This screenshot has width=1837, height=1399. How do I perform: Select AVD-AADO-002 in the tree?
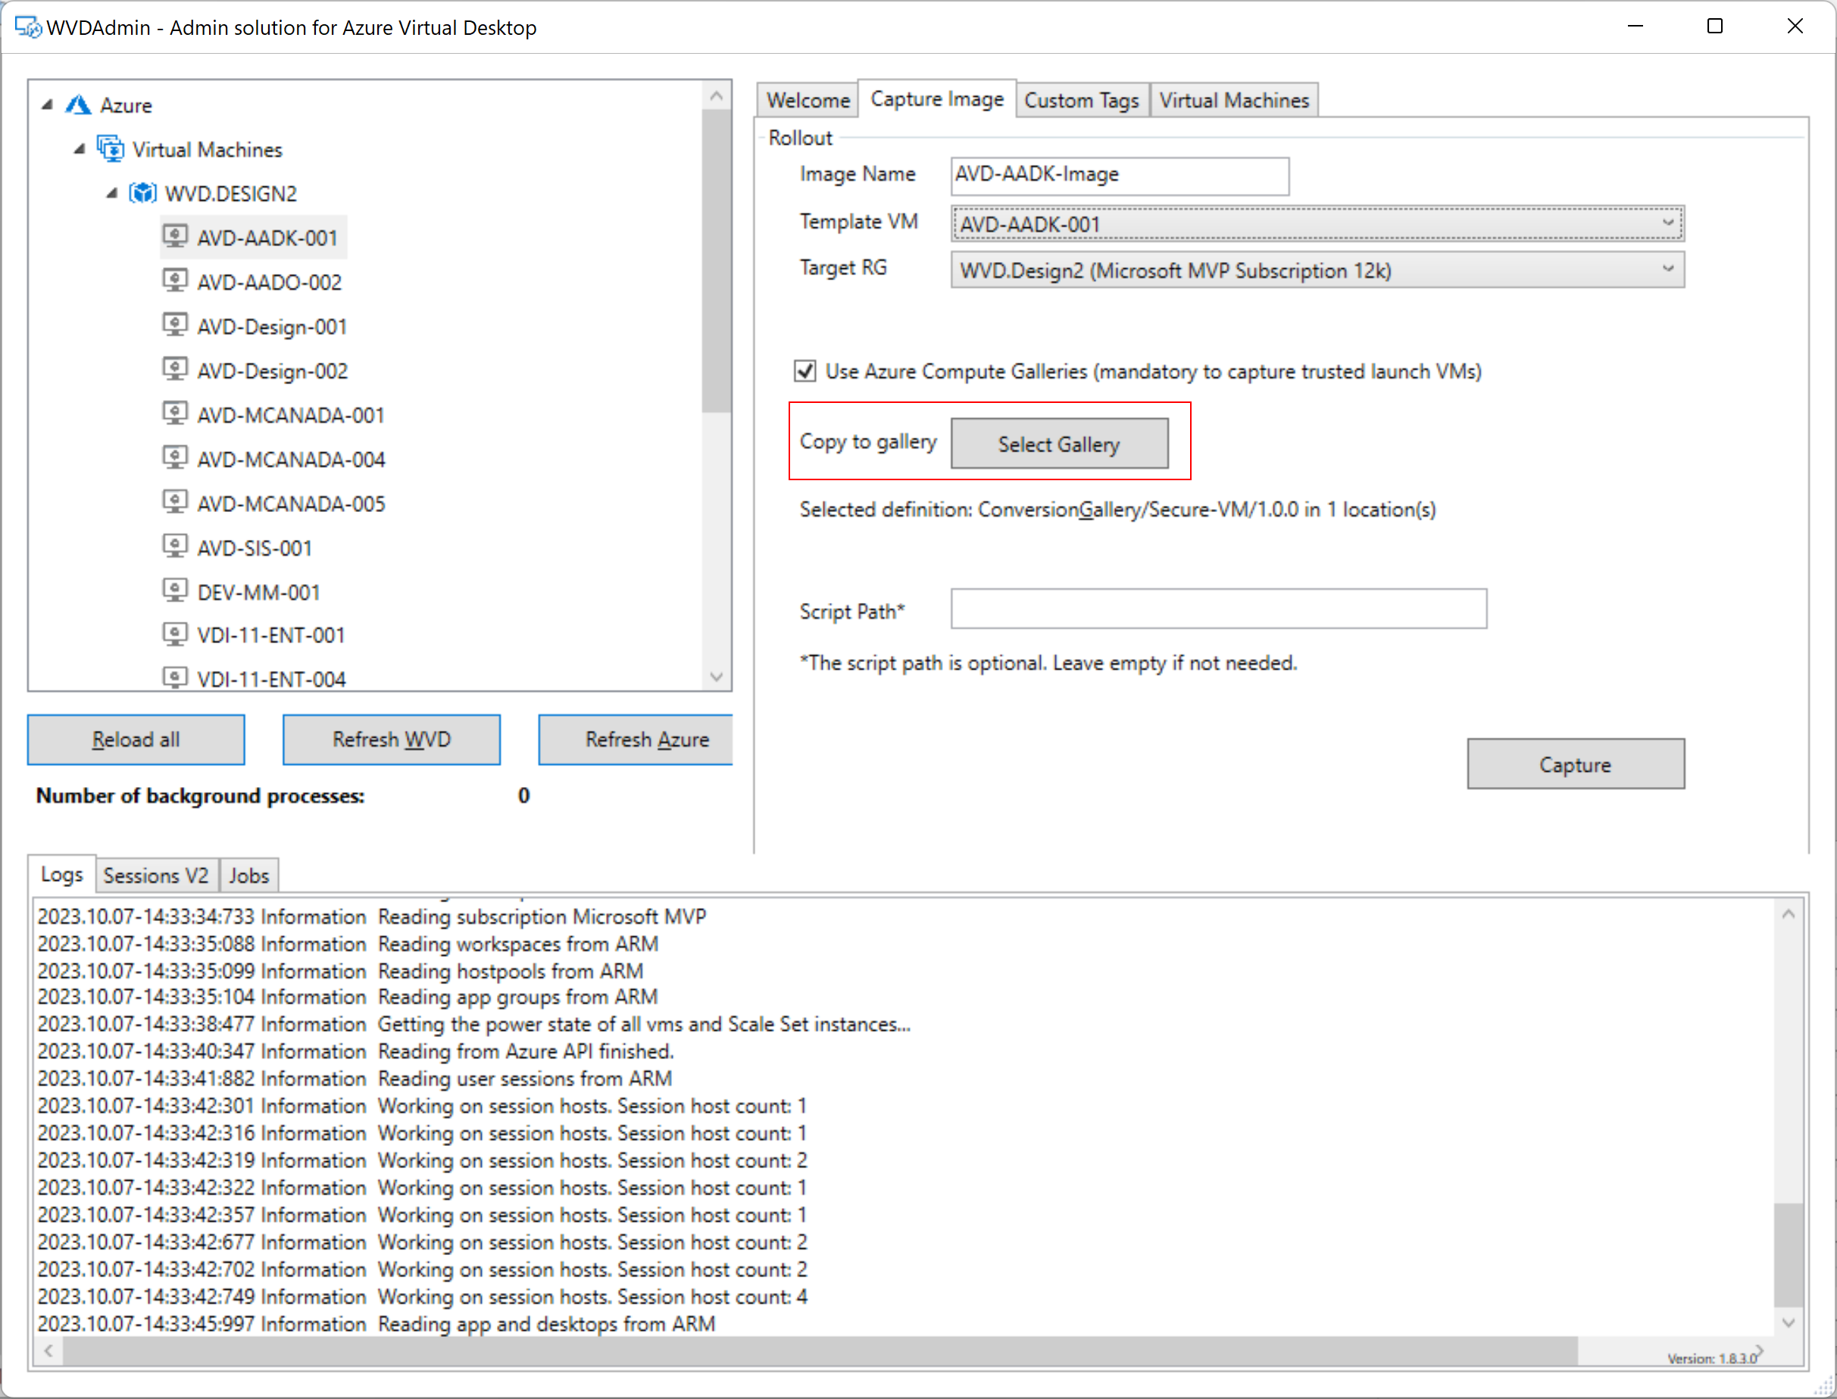(x=269, y=283)
